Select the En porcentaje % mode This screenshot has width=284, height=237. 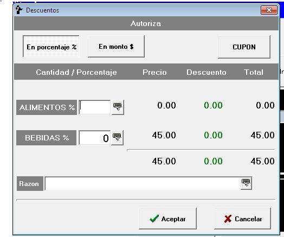pos(51,47)
